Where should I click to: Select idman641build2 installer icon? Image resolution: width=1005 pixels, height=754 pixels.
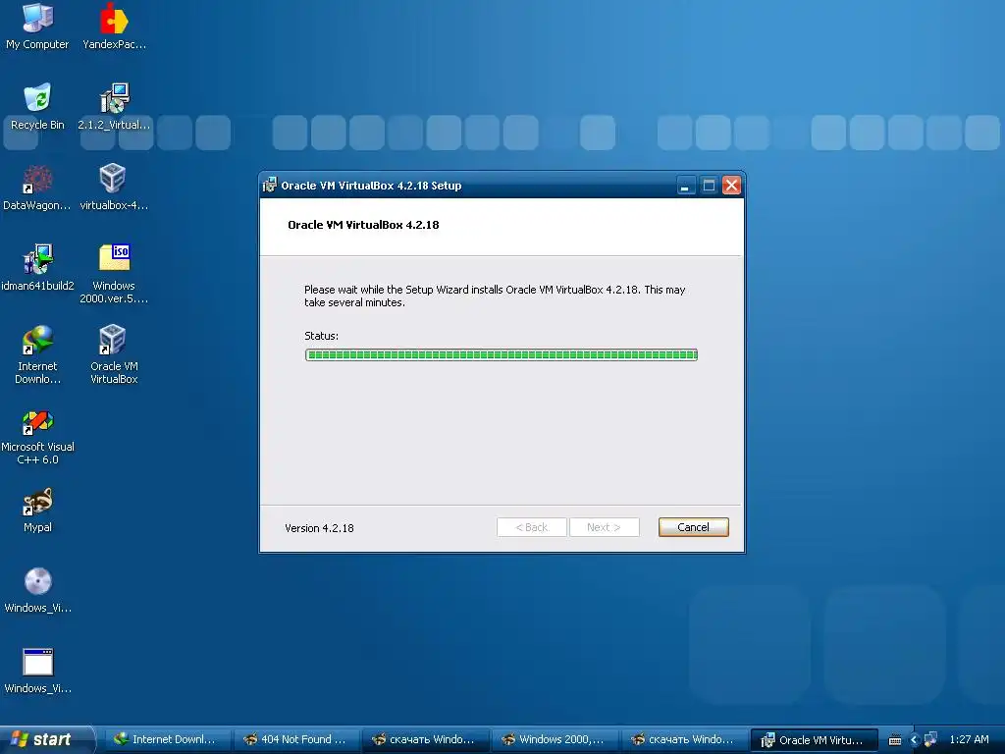(x=37, y=267)
